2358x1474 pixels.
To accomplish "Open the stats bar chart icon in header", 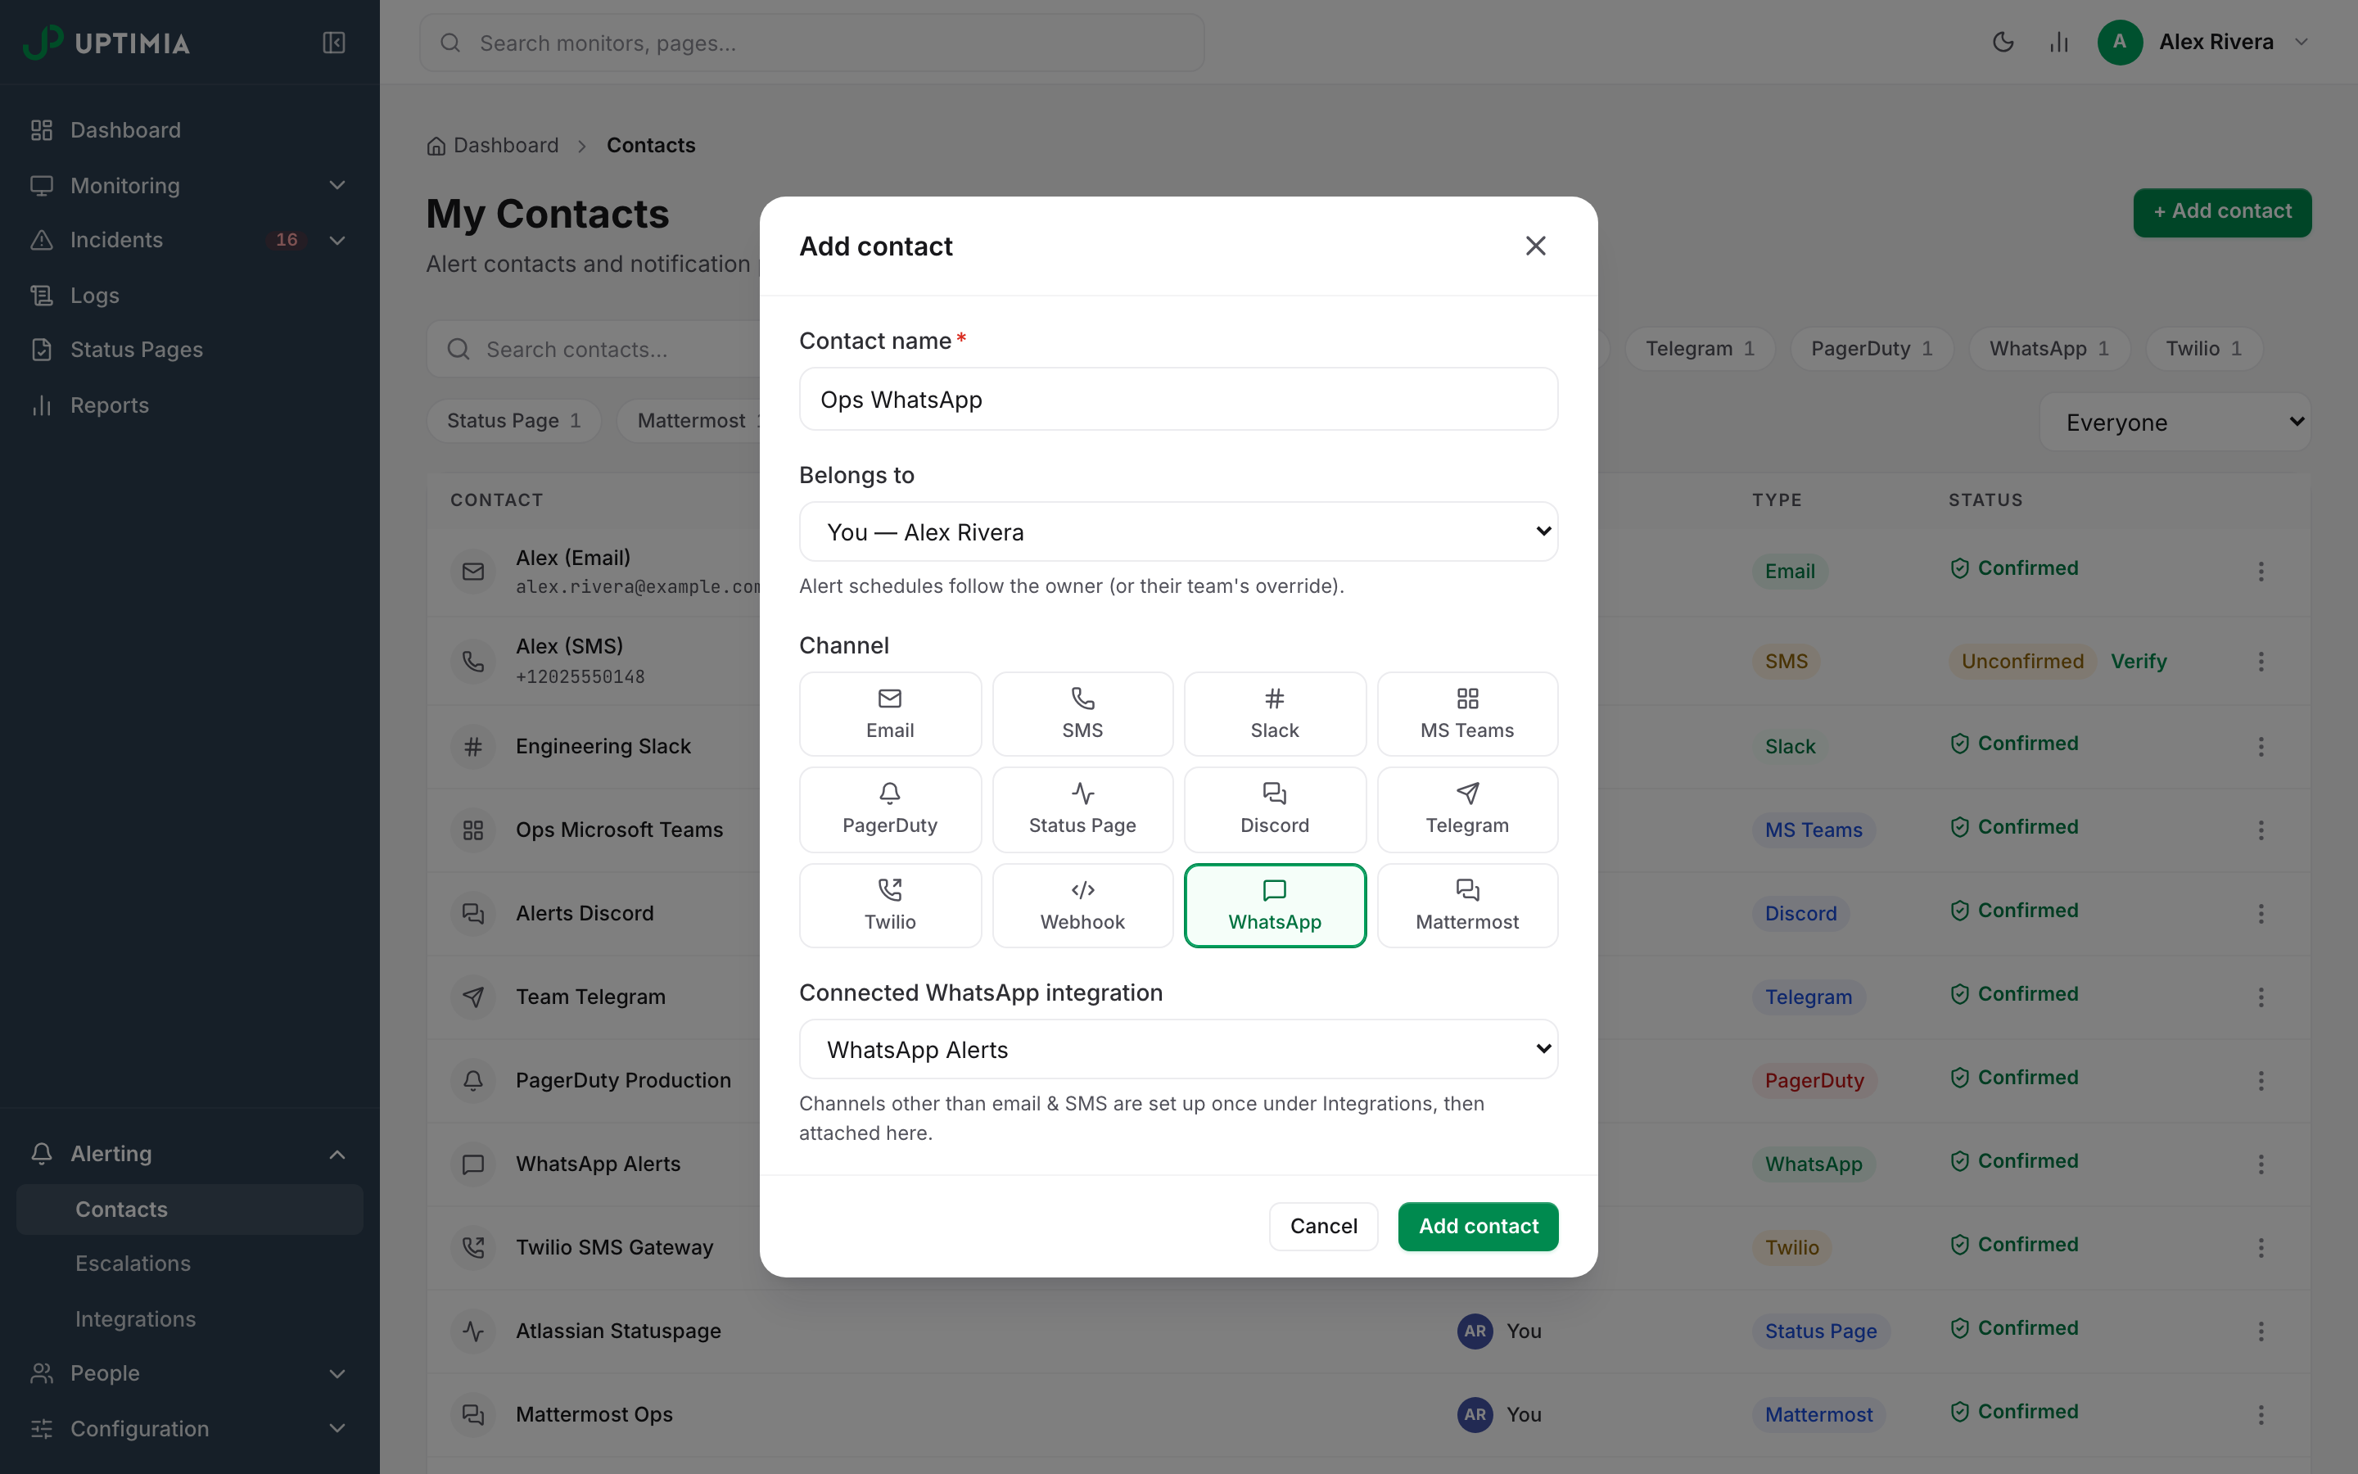I will [2059, 42].
